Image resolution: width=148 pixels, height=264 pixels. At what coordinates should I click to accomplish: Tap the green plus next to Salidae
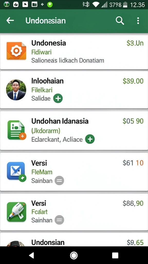click(x=58, y=98)
